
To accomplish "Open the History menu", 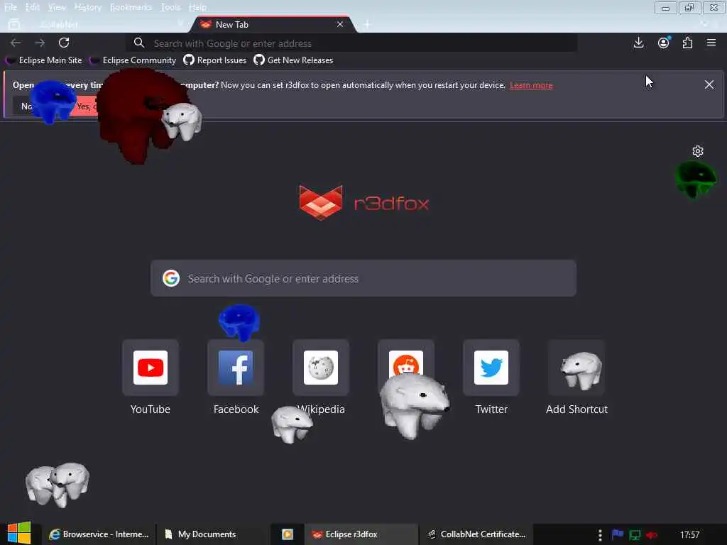I will tap(87, 7).
